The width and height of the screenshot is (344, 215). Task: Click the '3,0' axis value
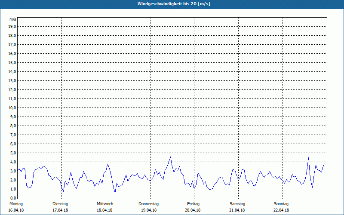pyautogui.click(x=13, y=171)
